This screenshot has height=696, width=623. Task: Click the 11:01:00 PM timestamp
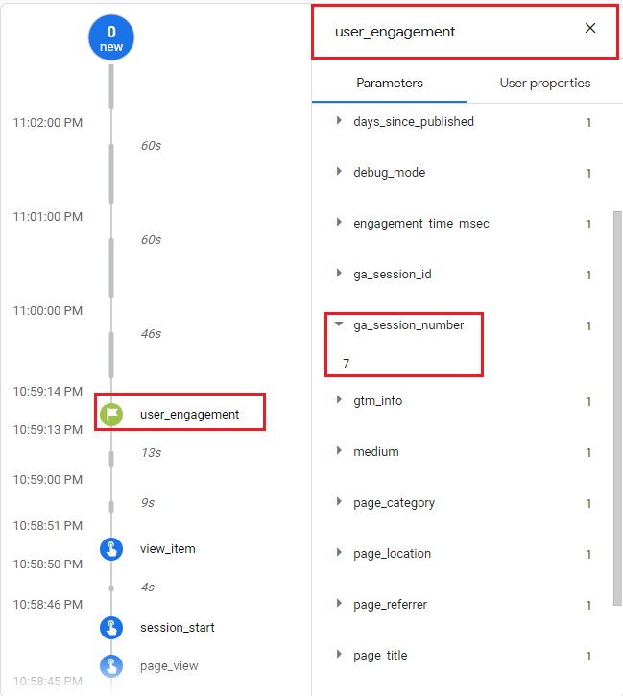48,217
